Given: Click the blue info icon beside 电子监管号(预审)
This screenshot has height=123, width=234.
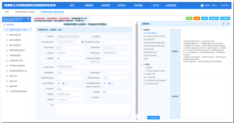Looking at the screenshot, I should click(82, 42).
